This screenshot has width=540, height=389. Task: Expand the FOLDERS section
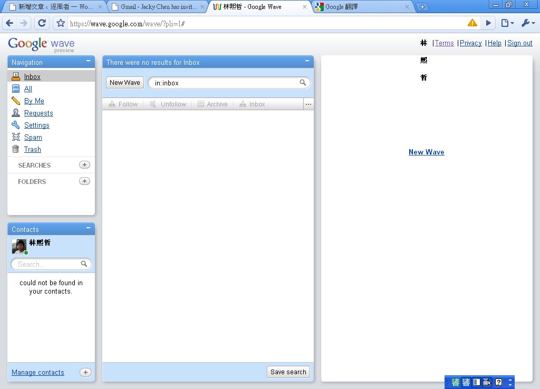coord(32,181)
